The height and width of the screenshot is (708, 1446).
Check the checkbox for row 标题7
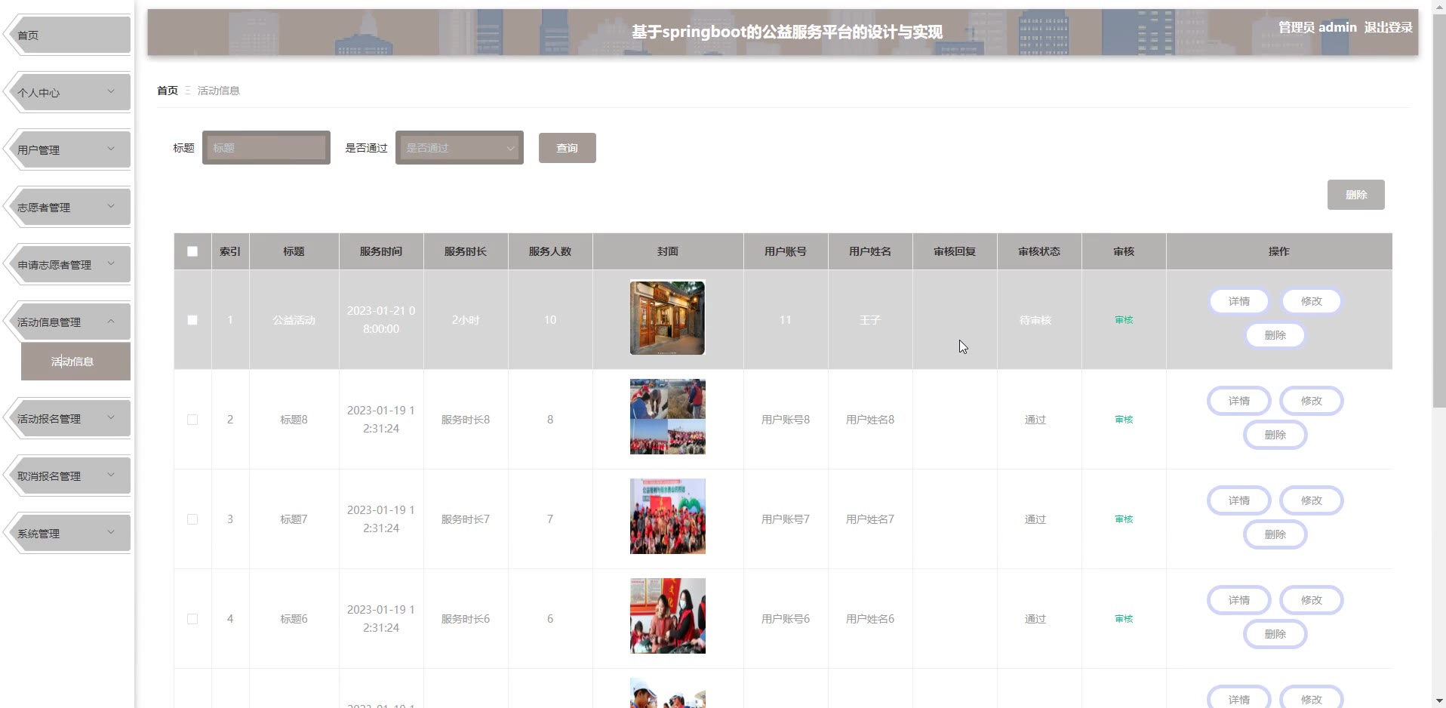coord(192,519)
